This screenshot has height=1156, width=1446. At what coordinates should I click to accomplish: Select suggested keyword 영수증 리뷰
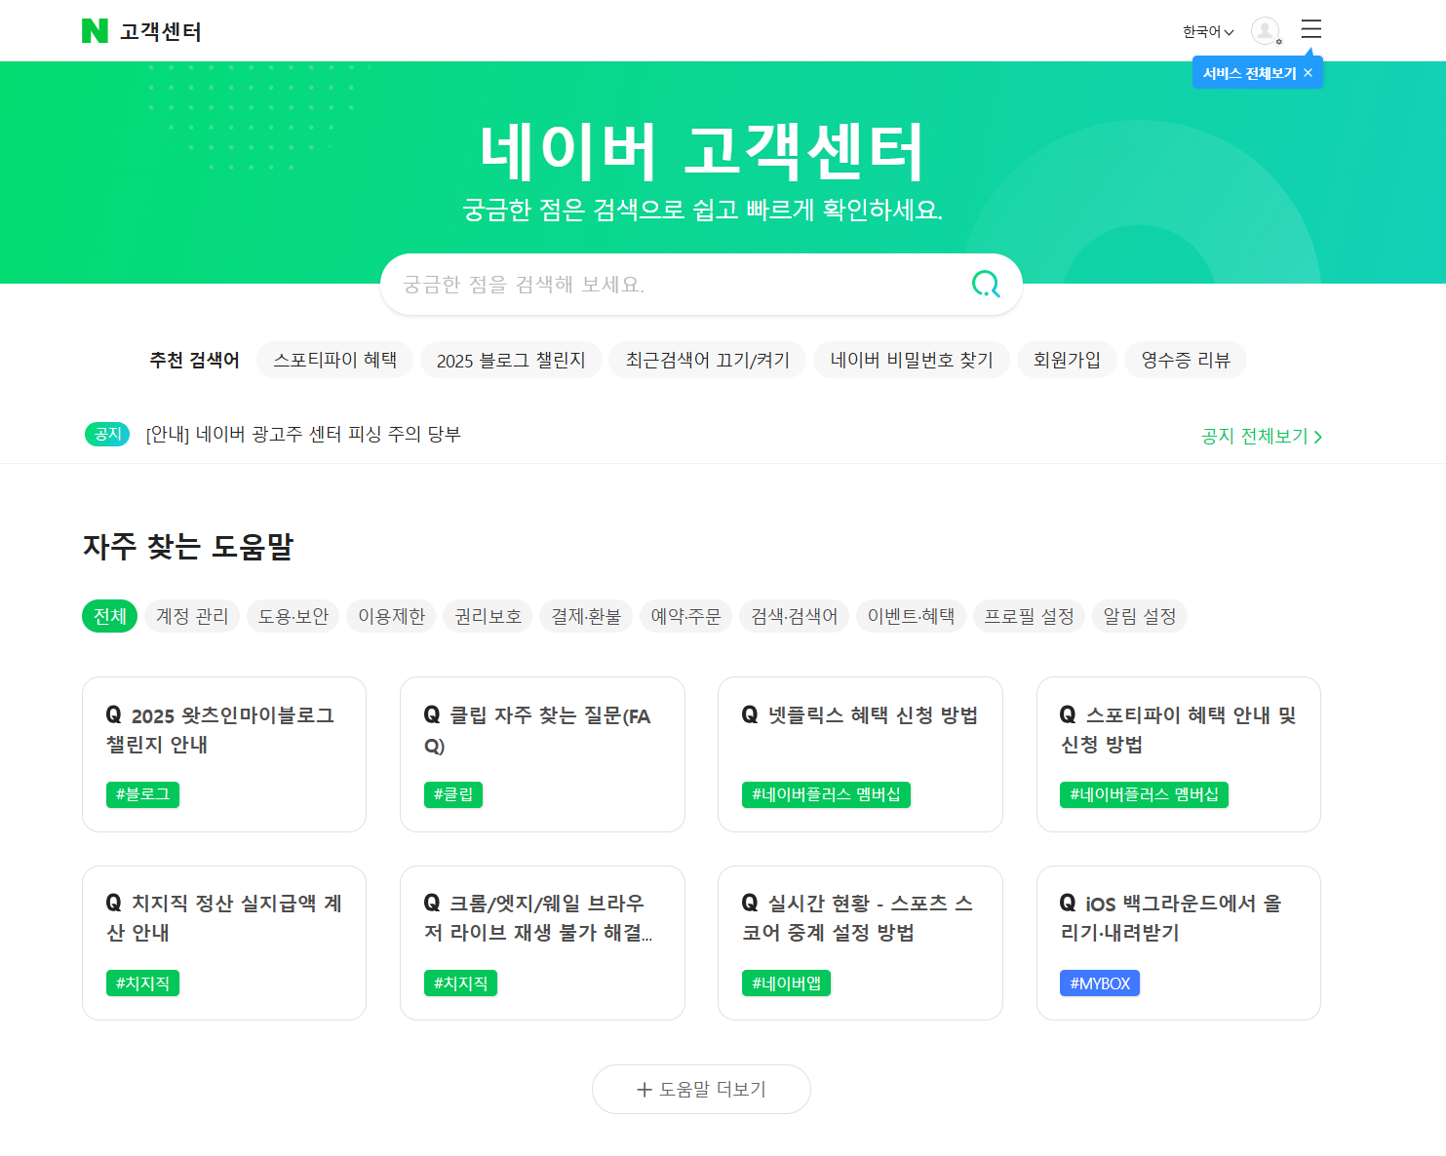click(x=1186, y=360)
